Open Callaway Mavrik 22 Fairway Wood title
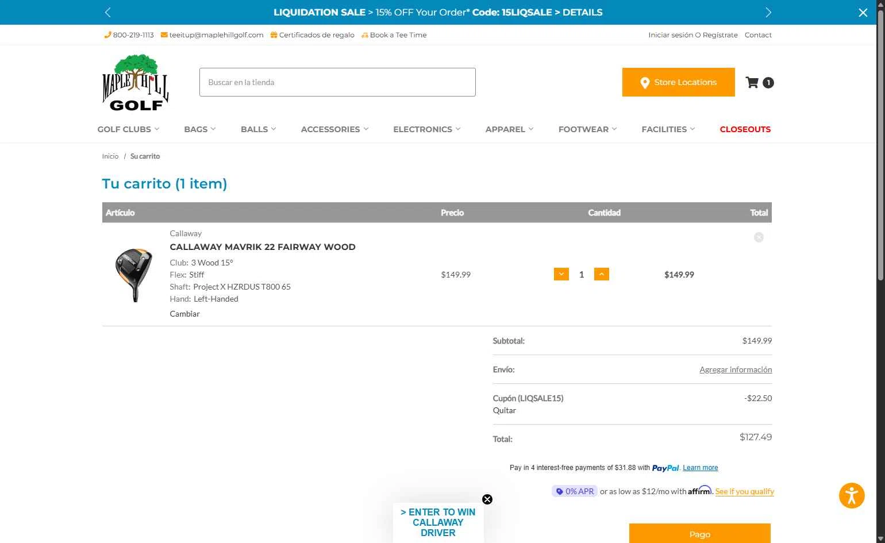The image size is (885, 543). click(x=263, y=247)
